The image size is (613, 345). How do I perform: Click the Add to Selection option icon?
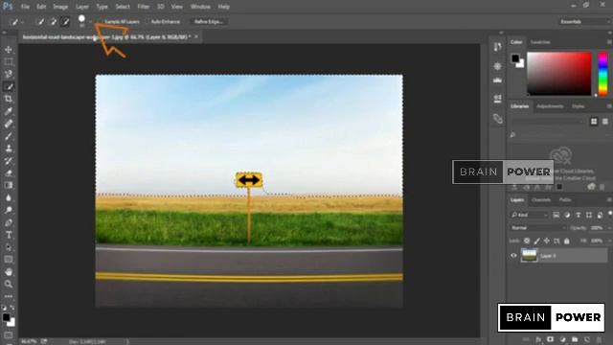[x=53, y=22]
